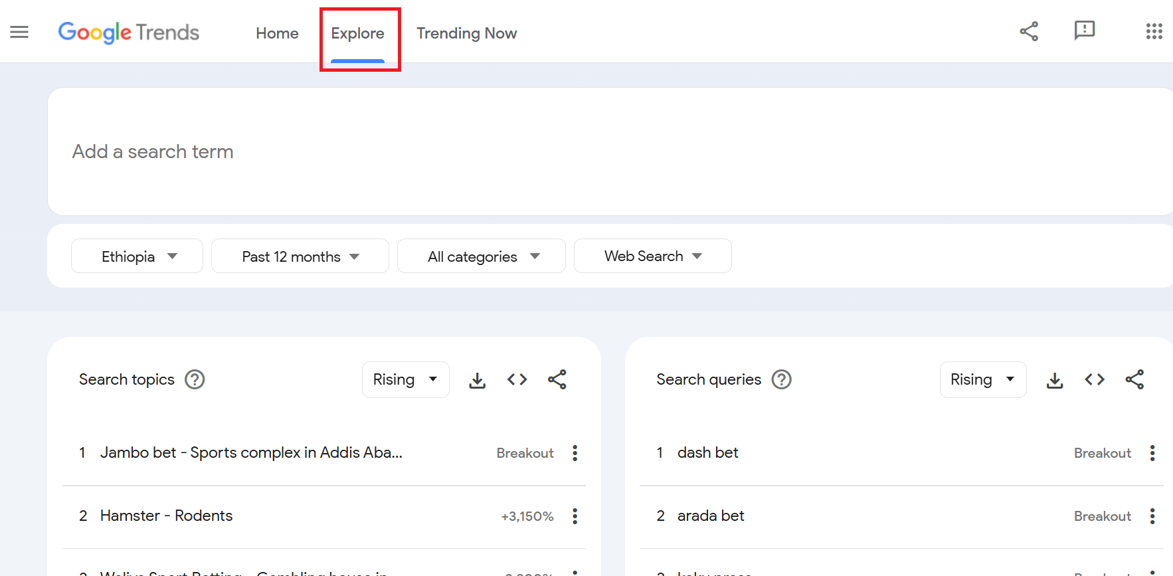
Task: Open help for Search topics
Action: pyautogui.click(x=195, y=379)
